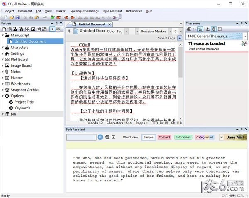This screenshot has height=198, width=249.
Task: Pin the document header with the pin icon
Action: [x=69, y=31]
